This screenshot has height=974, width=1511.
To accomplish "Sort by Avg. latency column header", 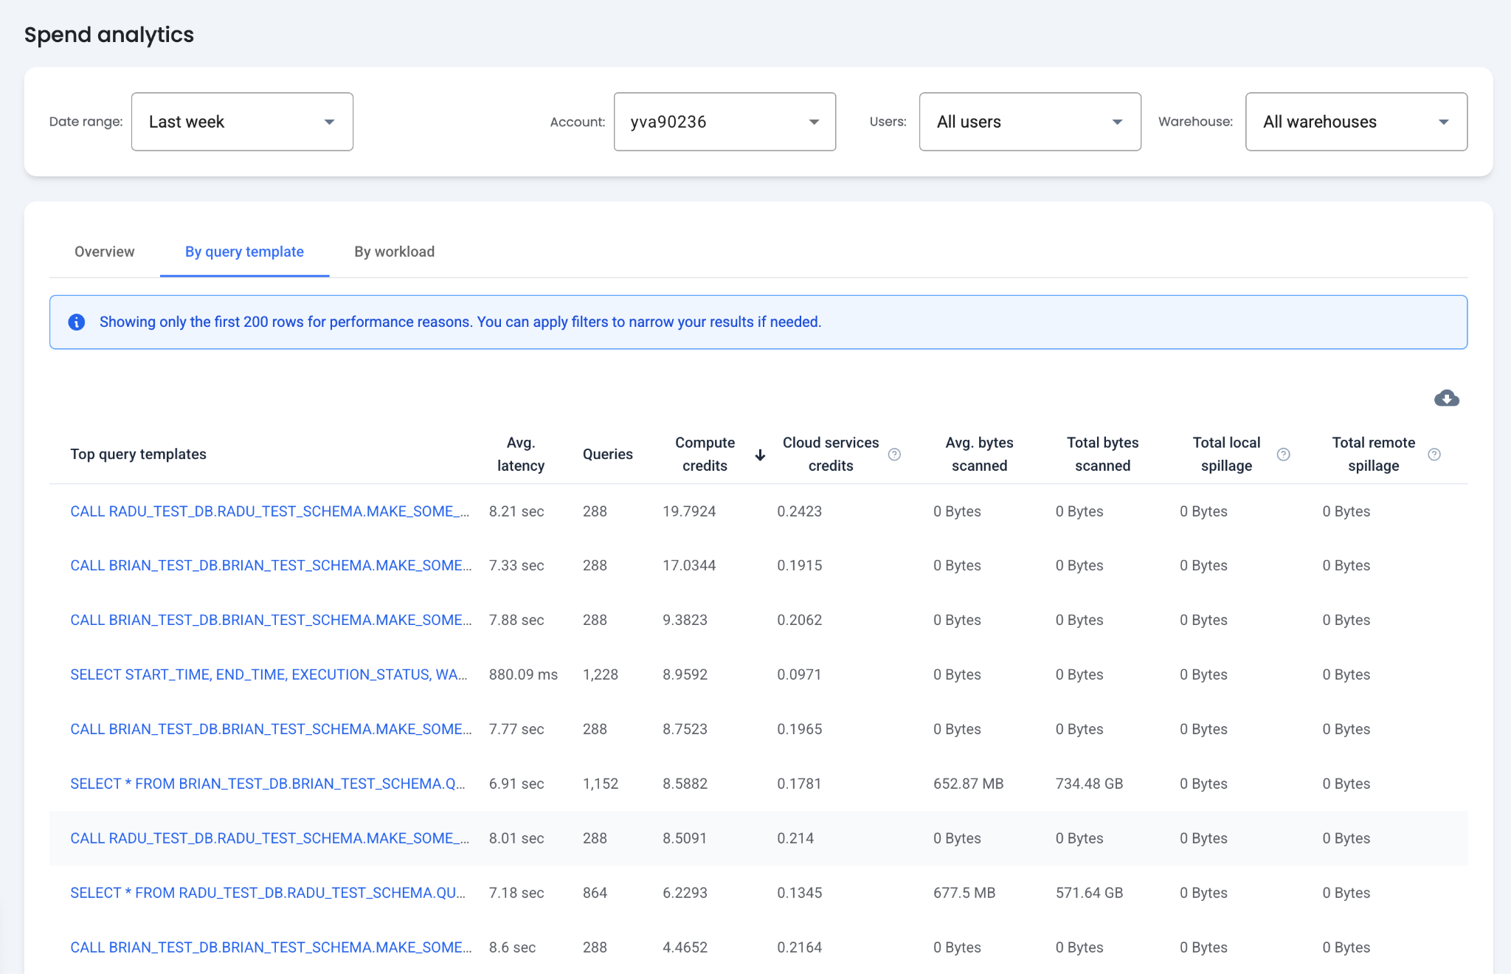I will (520, 454).
